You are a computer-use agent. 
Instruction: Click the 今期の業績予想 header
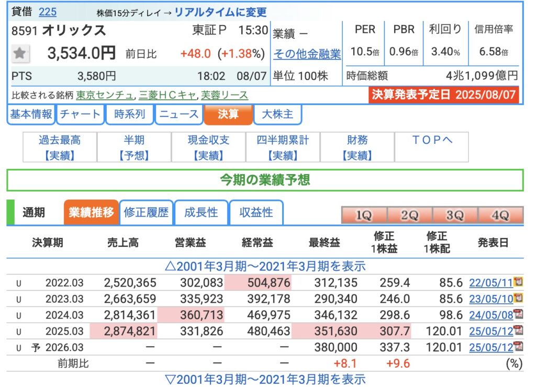(x=265, y=180)
